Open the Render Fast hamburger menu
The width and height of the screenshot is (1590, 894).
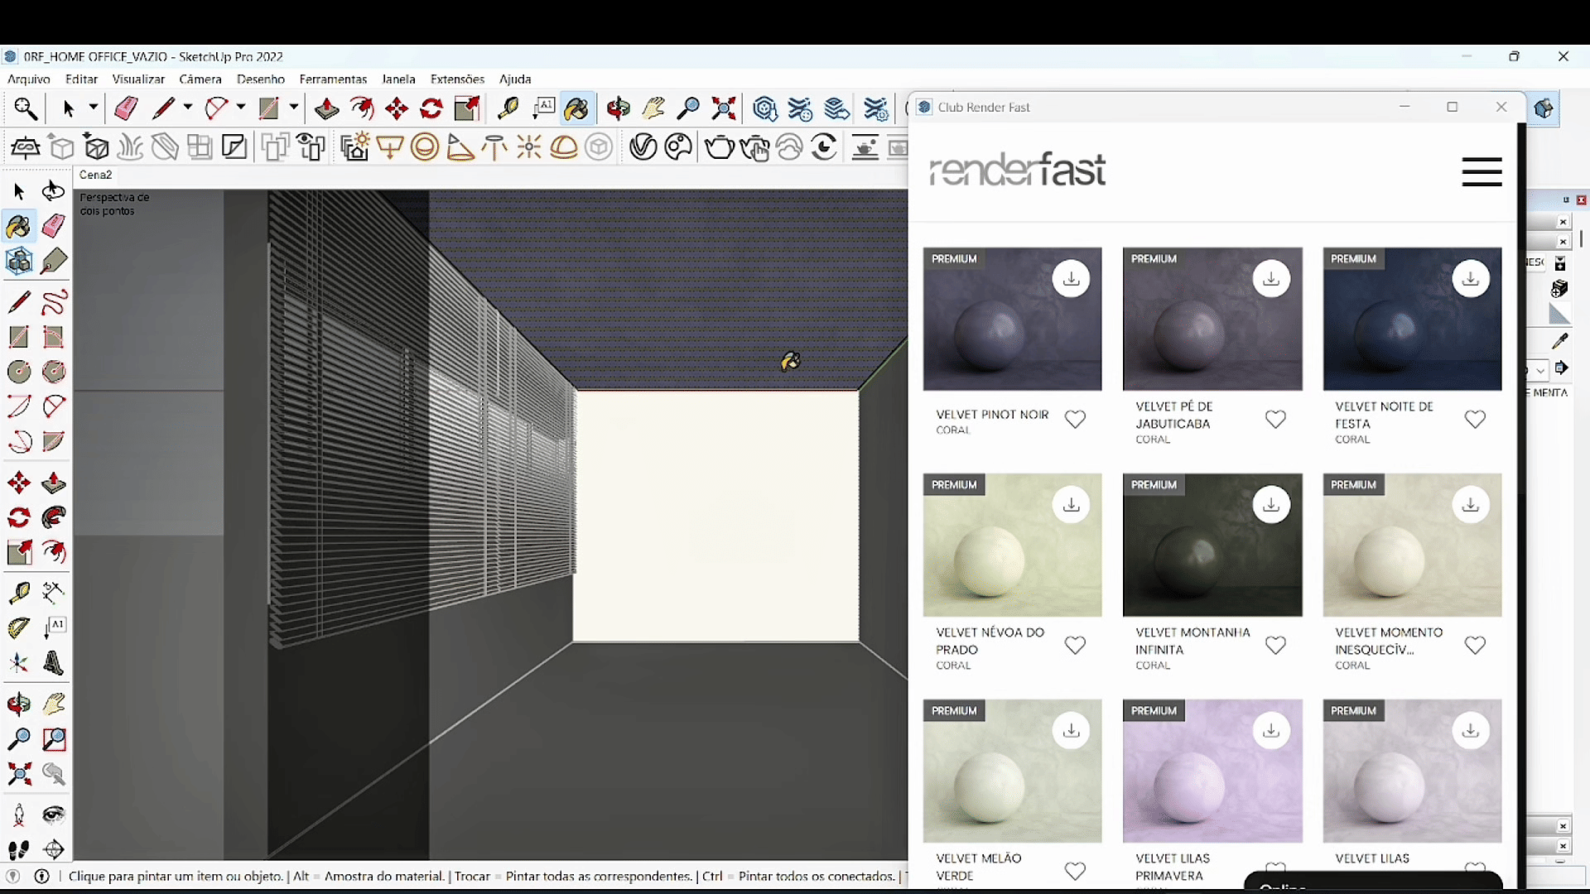[1482, 172]
